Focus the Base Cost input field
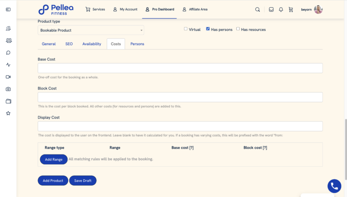This screenshot has width=347, height=197. point(180,68)
